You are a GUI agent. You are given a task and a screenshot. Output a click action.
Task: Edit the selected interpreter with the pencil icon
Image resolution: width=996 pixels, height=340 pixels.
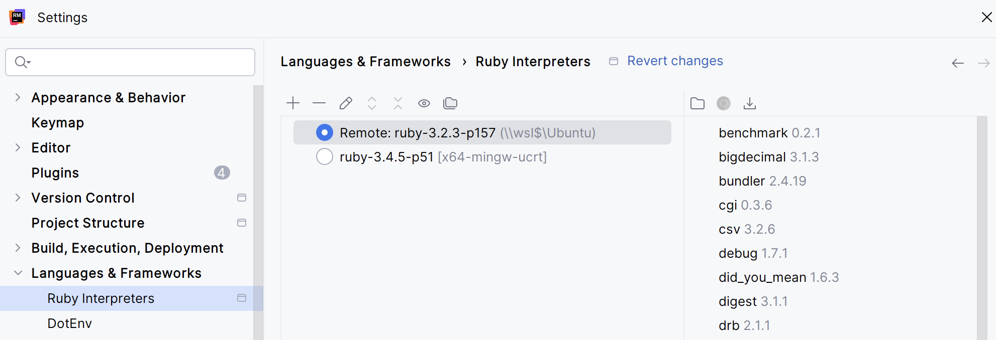(346, 103)
